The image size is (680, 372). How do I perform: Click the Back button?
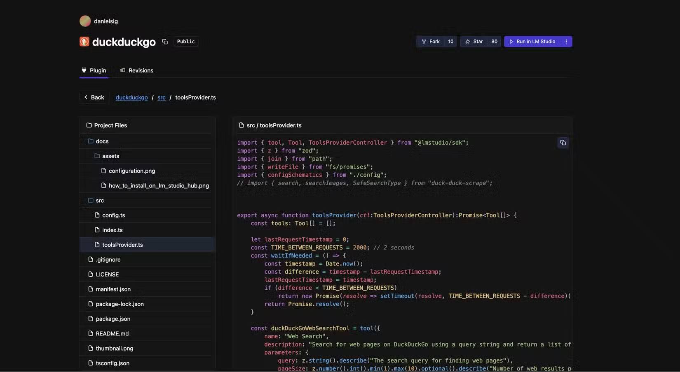click(x=94, y=97)
